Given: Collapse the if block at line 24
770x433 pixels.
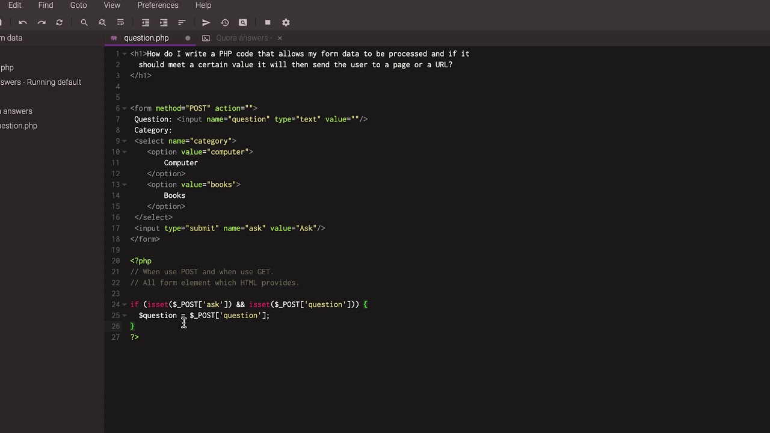Looking at the screenshot, I should [x=125, y=305].
